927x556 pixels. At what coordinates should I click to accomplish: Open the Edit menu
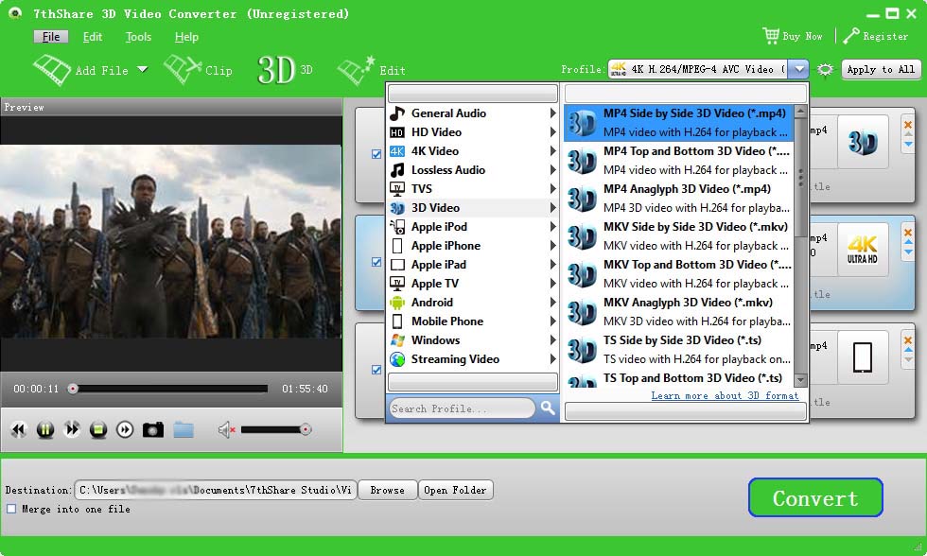point(93,37)
